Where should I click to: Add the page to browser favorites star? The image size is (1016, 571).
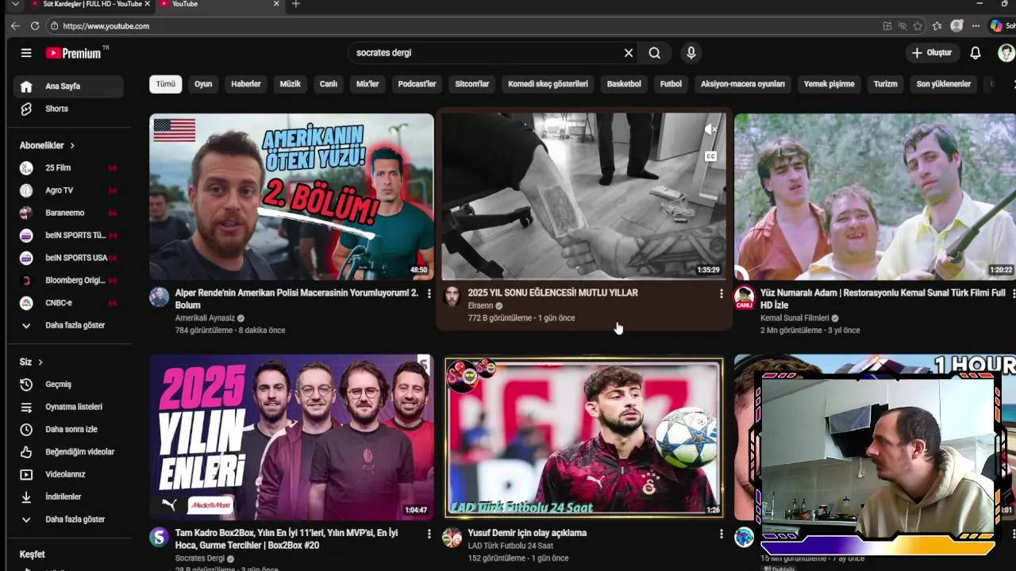point(918,26)
